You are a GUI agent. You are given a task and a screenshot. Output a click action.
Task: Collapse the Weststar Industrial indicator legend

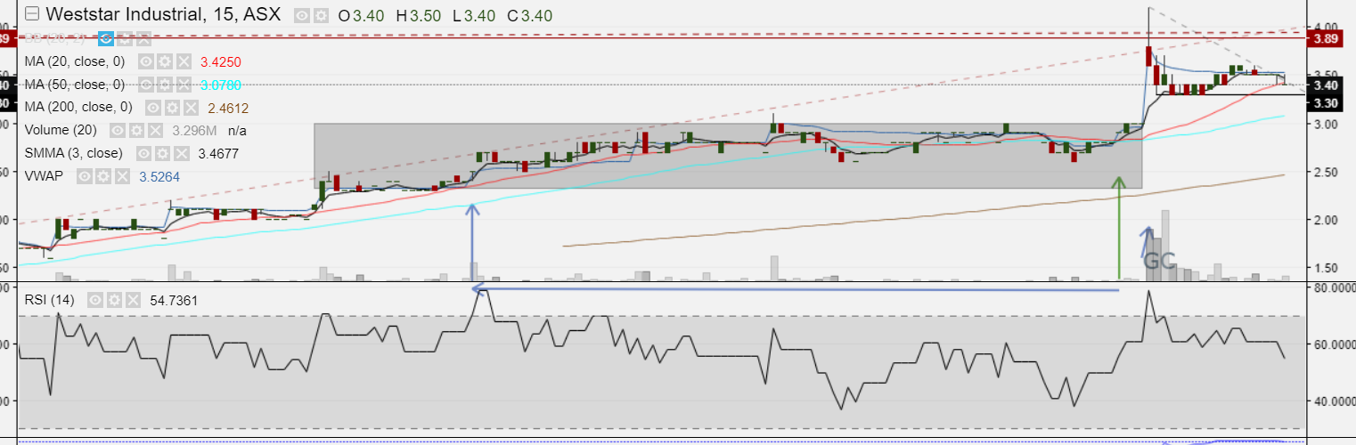(32, 14)
